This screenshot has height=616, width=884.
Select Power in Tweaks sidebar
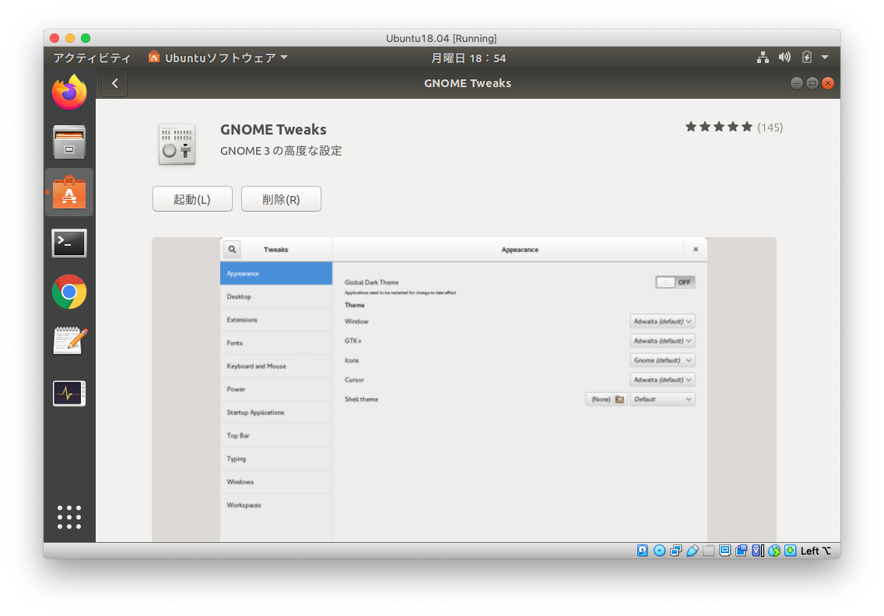pos(276,389)
